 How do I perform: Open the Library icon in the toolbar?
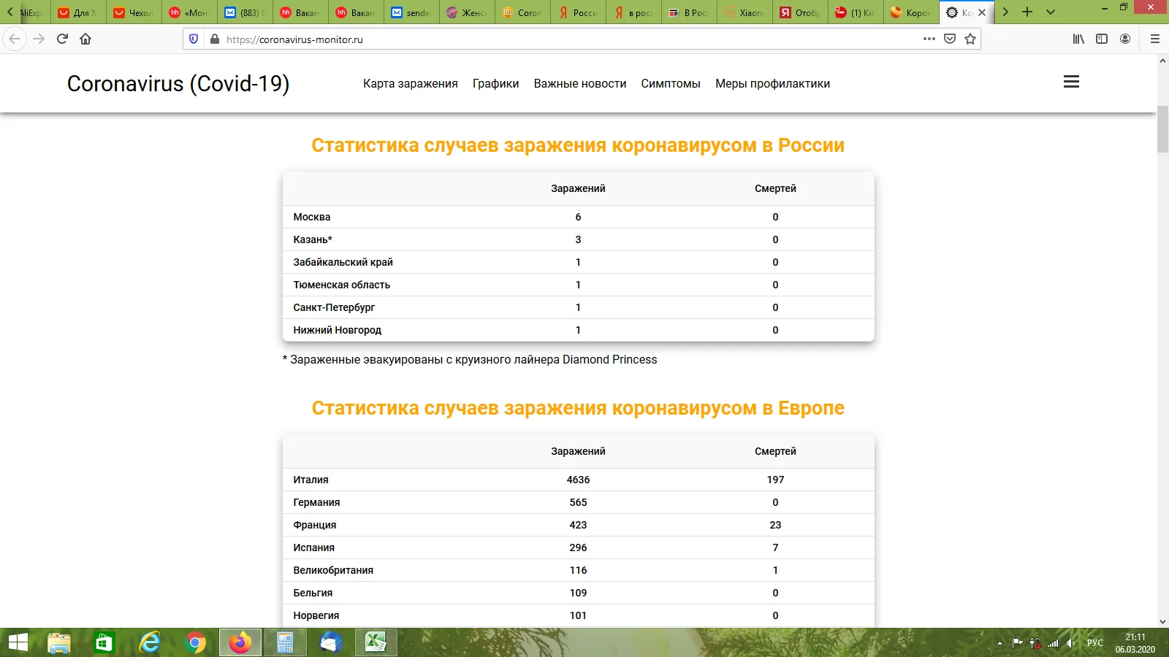click(x=1077, y=39)
